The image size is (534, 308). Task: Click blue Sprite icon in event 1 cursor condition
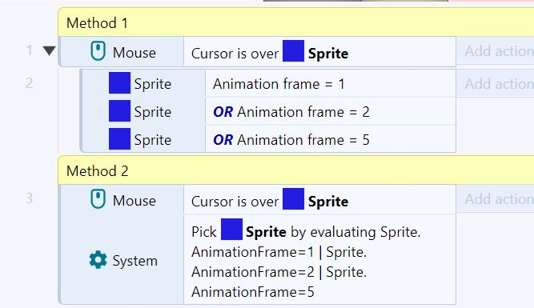pos(293,51)
